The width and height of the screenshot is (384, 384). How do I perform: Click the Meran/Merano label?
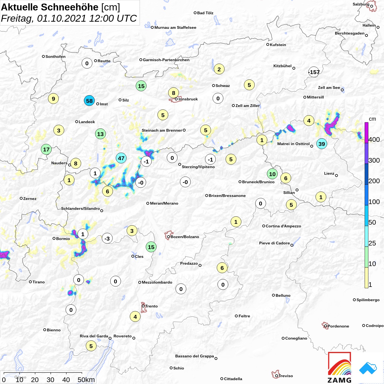[x=164, y=203]
